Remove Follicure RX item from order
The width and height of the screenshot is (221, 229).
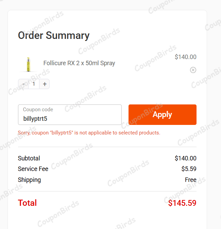pos(193,70)
